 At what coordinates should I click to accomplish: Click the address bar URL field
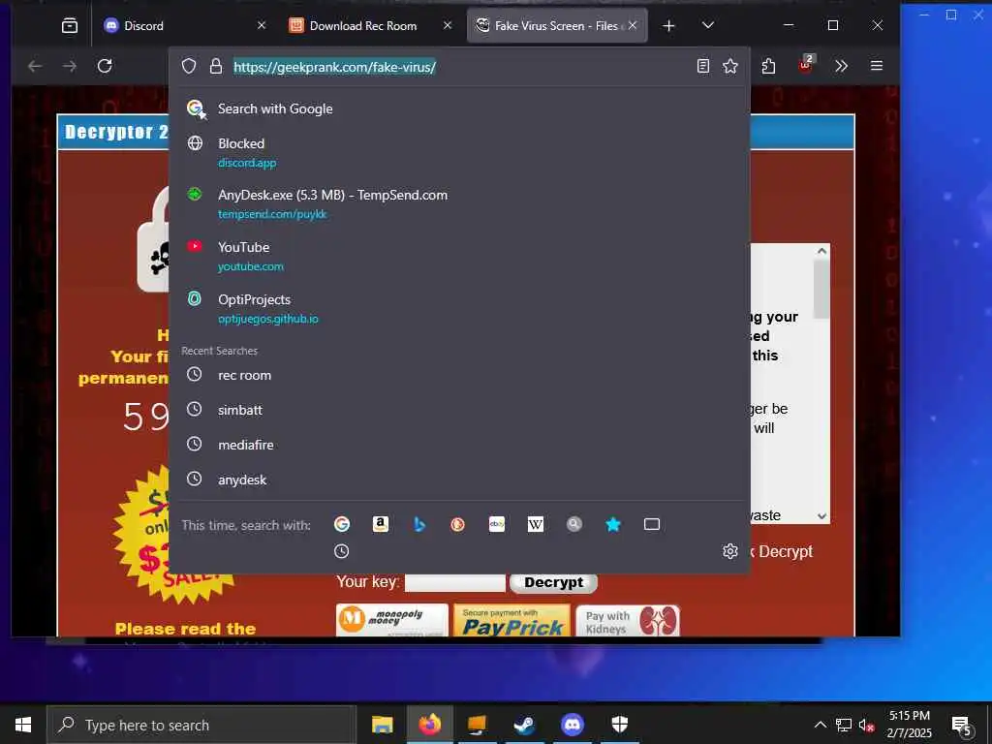458,67
